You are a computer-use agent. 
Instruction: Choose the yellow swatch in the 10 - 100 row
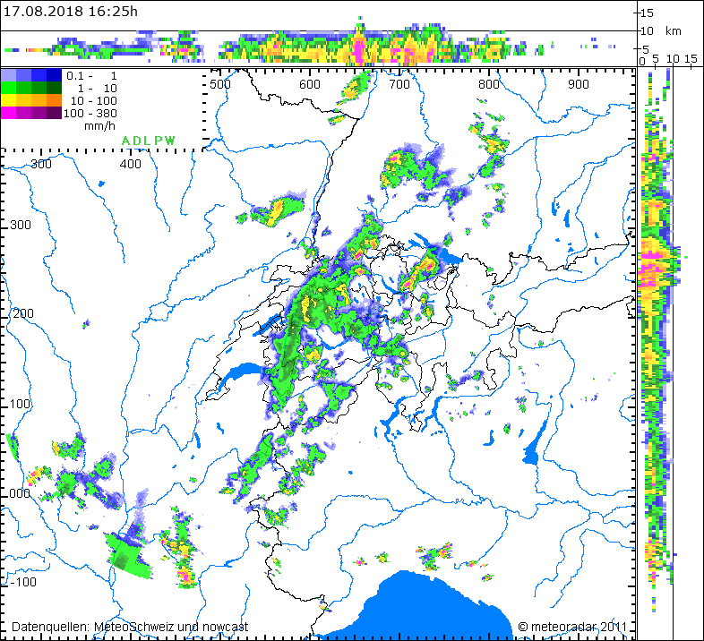tap(9, 100)
